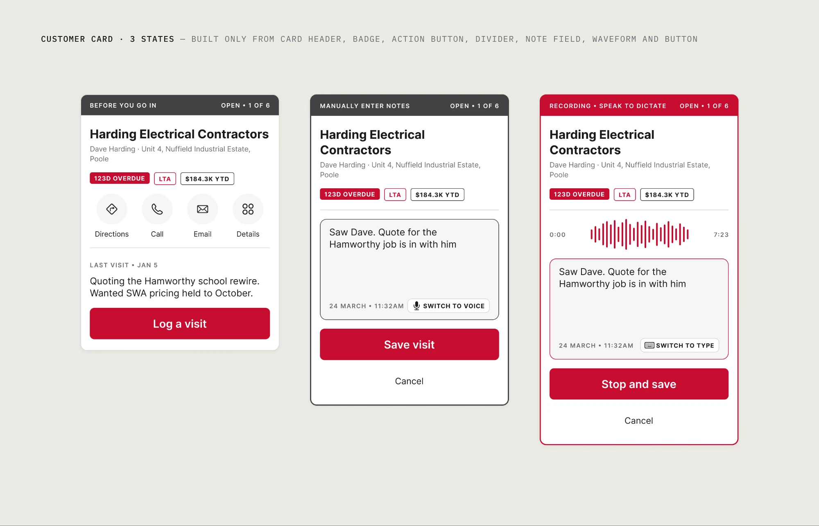Tap the phone Call icon
This screenshot has width=819, height=526.
[157, 209]
